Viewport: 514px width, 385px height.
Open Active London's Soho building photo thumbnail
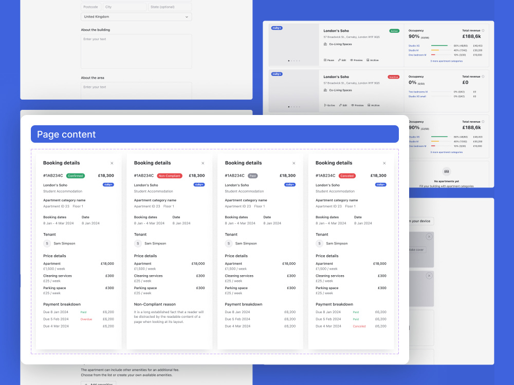294,45
